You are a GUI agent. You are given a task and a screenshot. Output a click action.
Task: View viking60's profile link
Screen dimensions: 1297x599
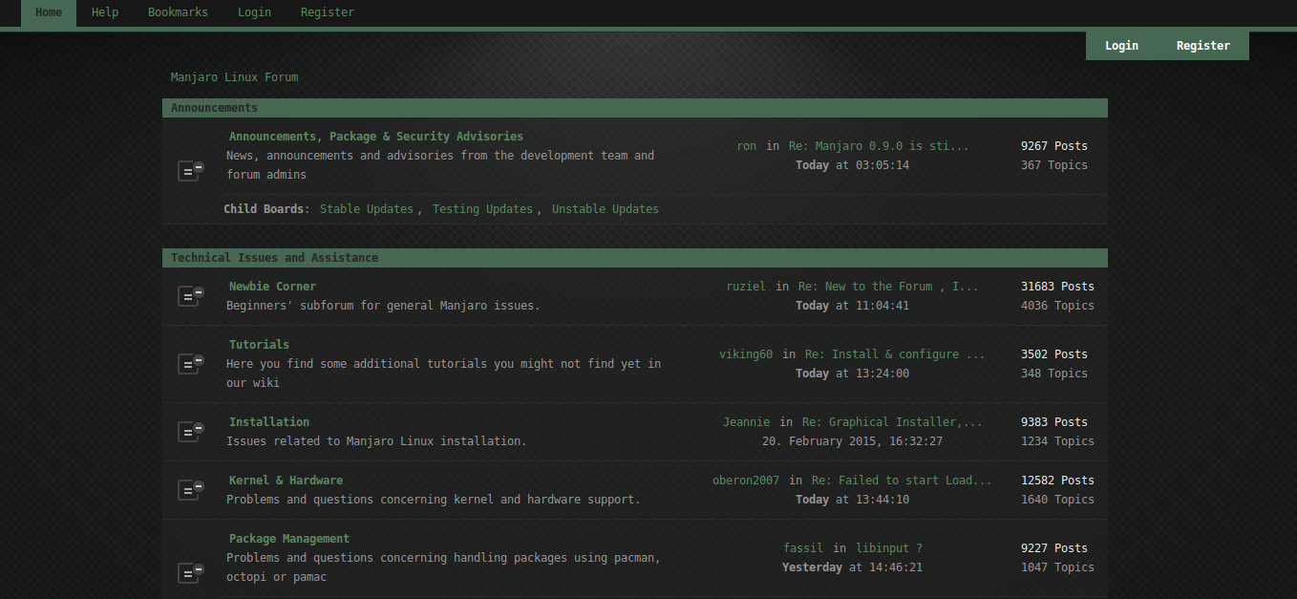(746, 353)
